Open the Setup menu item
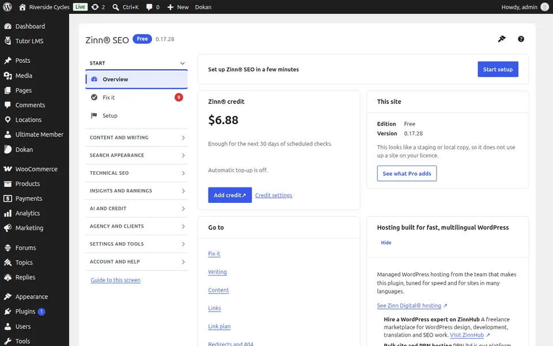 pyautogui.click(x=137, y=116)
